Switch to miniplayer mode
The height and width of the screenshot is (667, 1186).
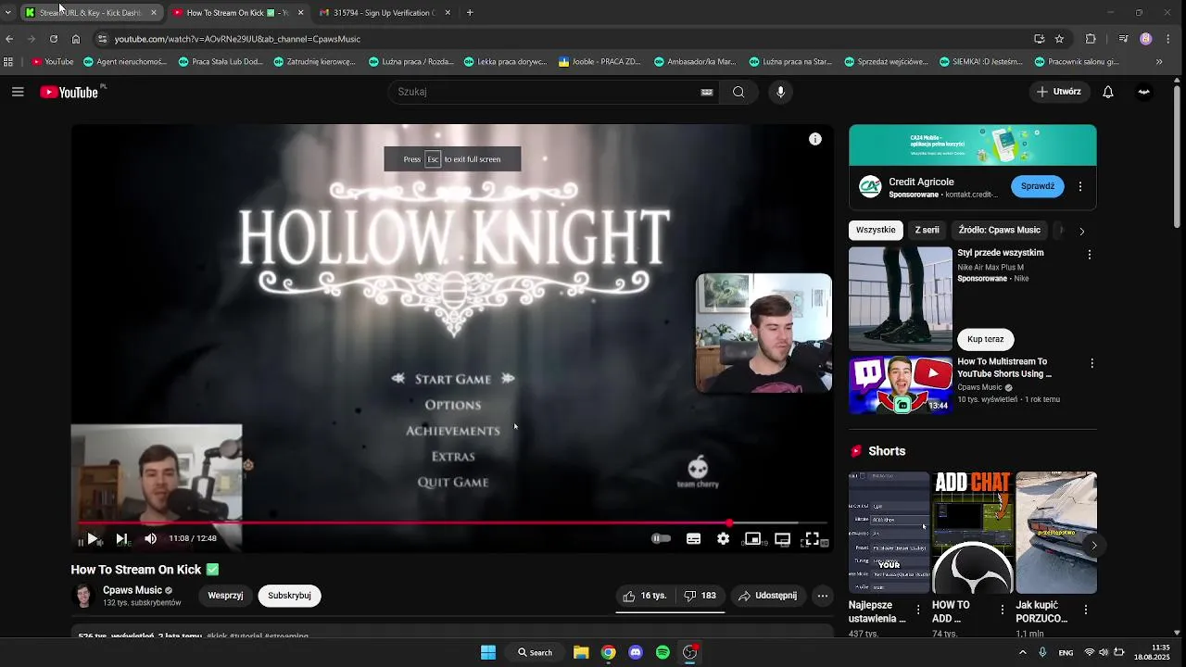coord(753,538)
